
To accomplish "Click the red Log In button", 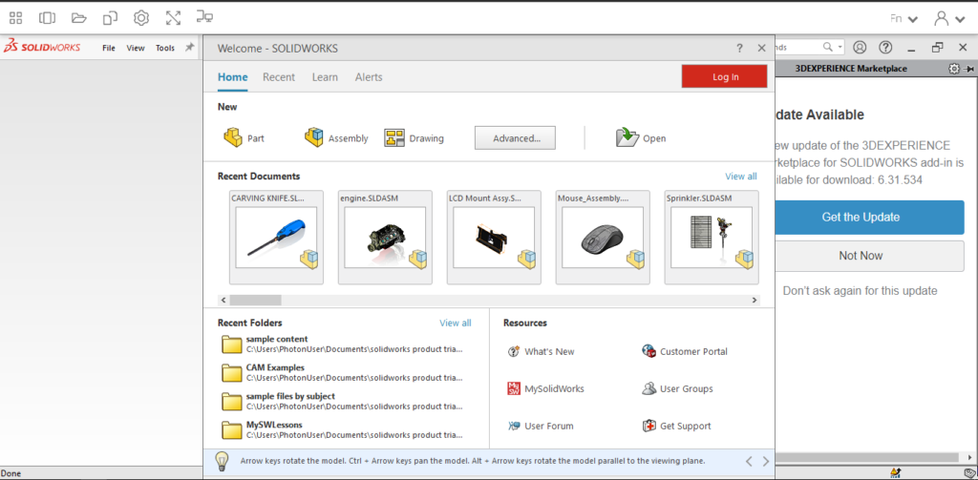I will click(725, 76).
